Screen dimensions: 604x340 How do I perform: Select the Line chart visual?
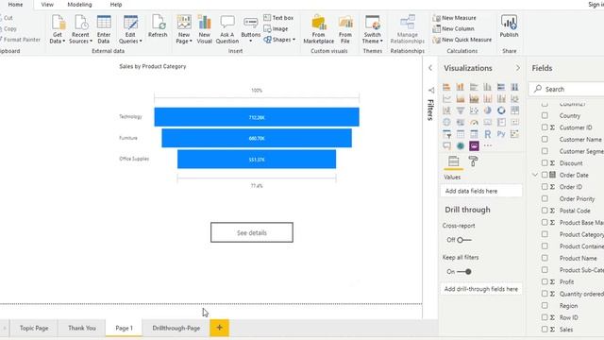click(x=446, y=98)
